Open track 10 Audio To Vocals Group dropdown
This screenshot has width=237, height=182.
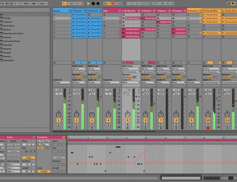212,82
